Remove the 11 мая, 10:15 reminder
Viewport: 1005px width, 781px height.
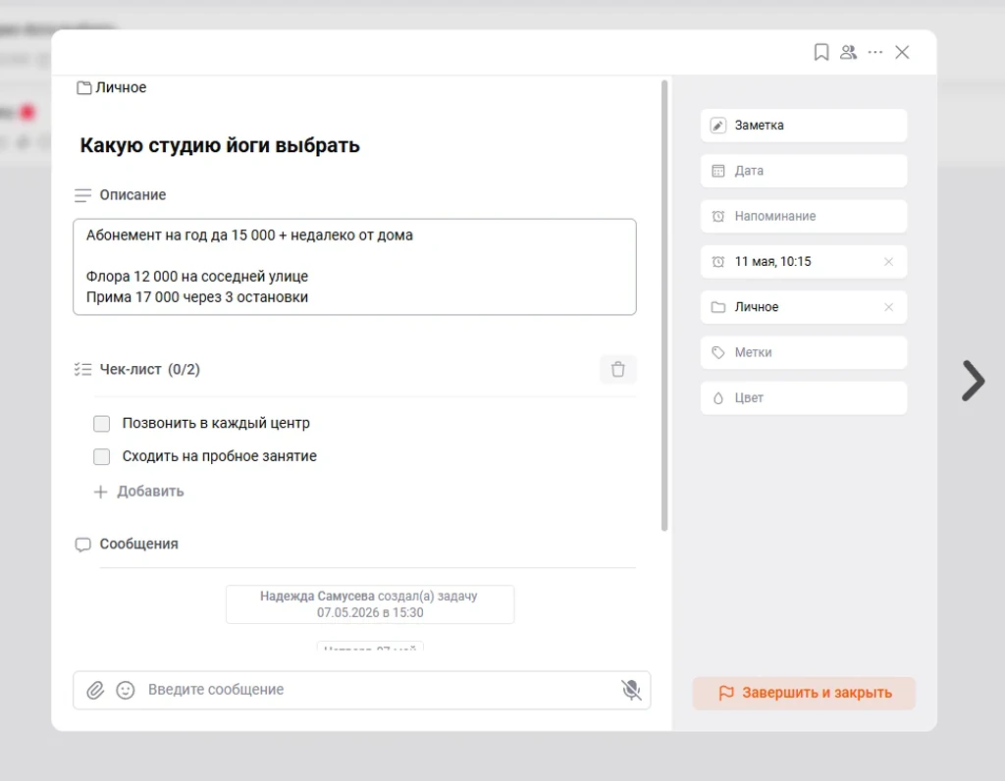pos(888,261)
